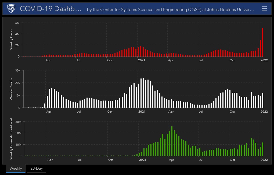The image size is (274, 175).
Task: Click the 30M tick on the doses axis
Action: 18,122
